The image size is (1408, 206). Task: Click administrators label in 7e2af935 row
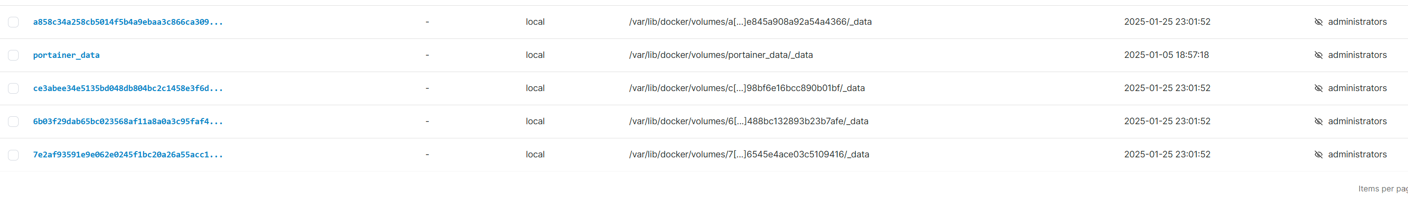(x=1357, y=155)
